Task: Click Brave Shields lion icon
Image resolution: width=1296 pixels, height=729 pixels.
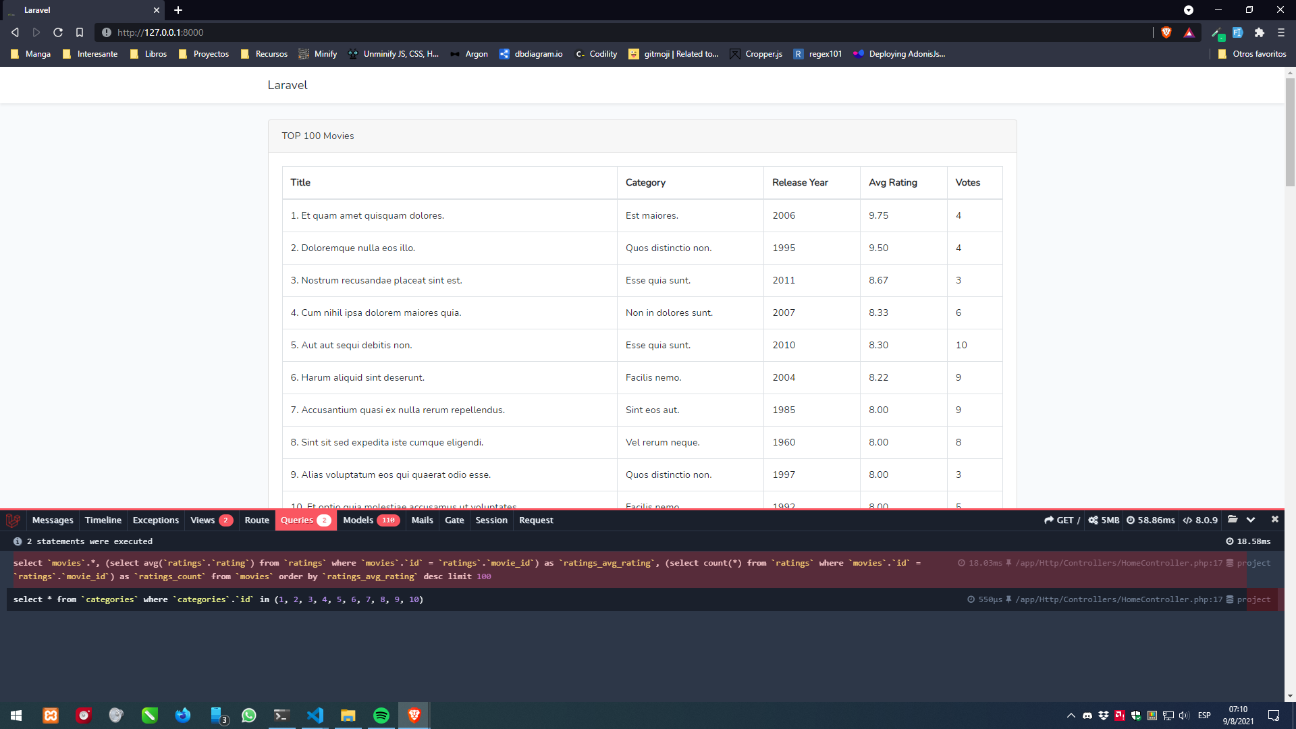Action: tap(1166, 32)
